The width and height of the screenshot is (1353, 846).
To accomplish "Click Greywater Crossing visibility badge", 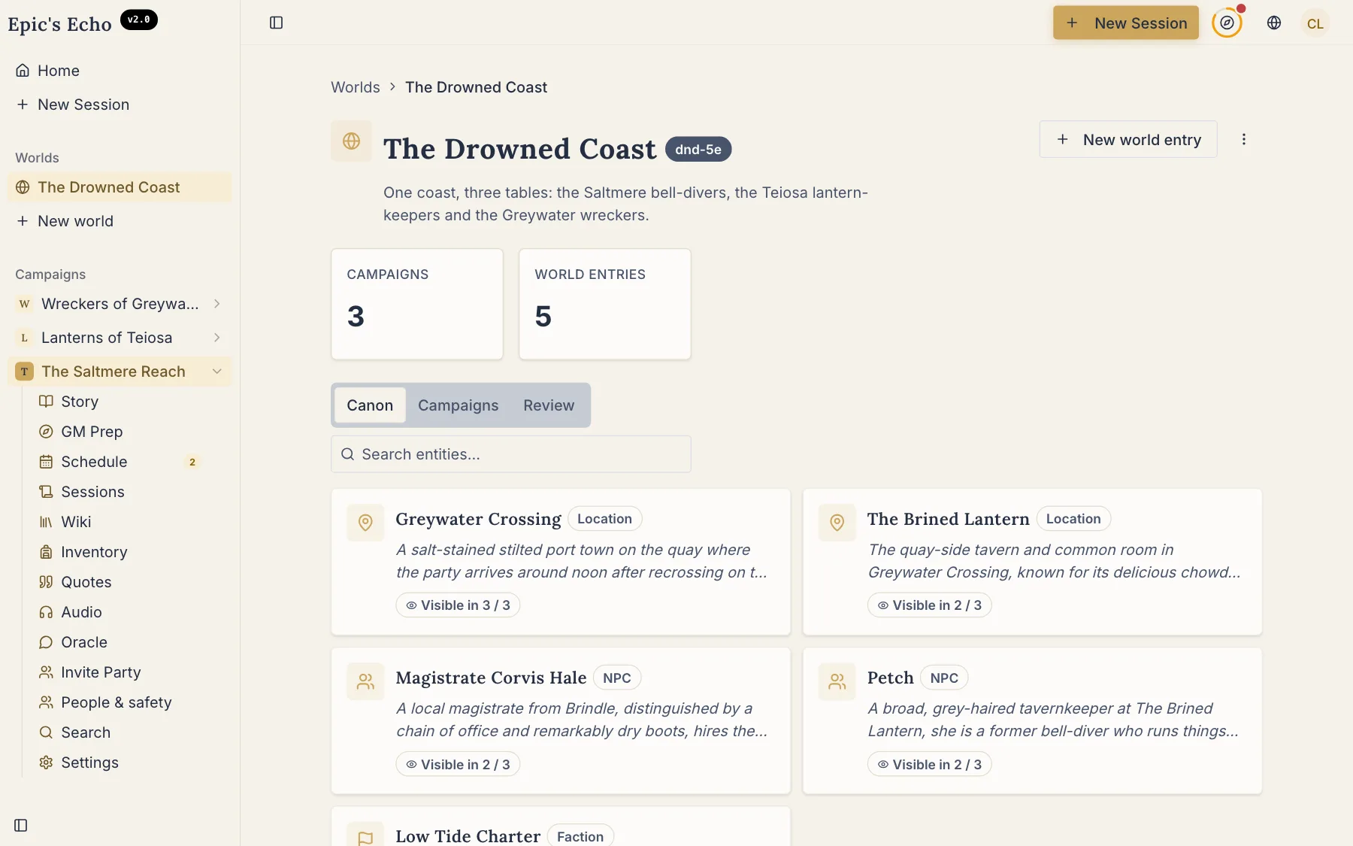I will (x=458, y=605).
